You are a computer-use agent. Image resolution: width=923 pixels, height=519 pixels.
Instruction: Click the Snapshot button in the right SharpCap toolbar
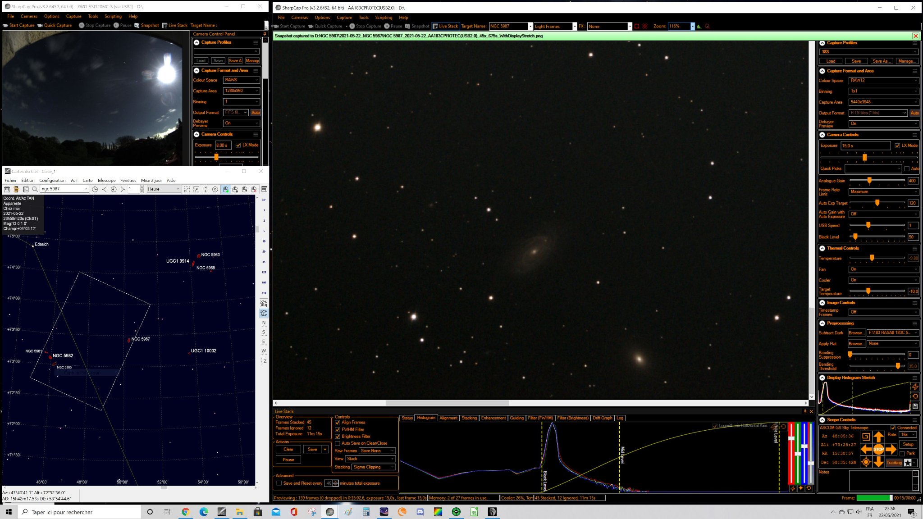tap(417, 26)
